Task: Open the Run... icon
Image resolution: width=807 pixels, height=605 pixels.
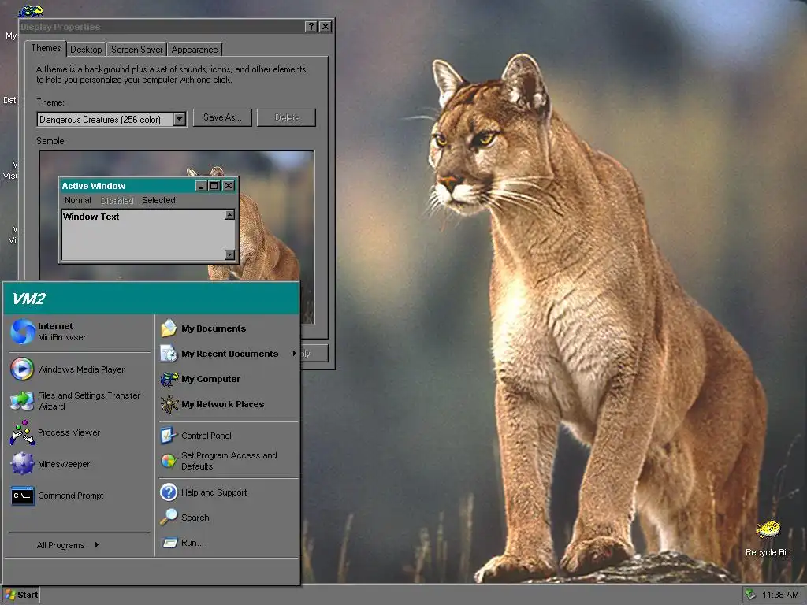Action: coord(169,543)
